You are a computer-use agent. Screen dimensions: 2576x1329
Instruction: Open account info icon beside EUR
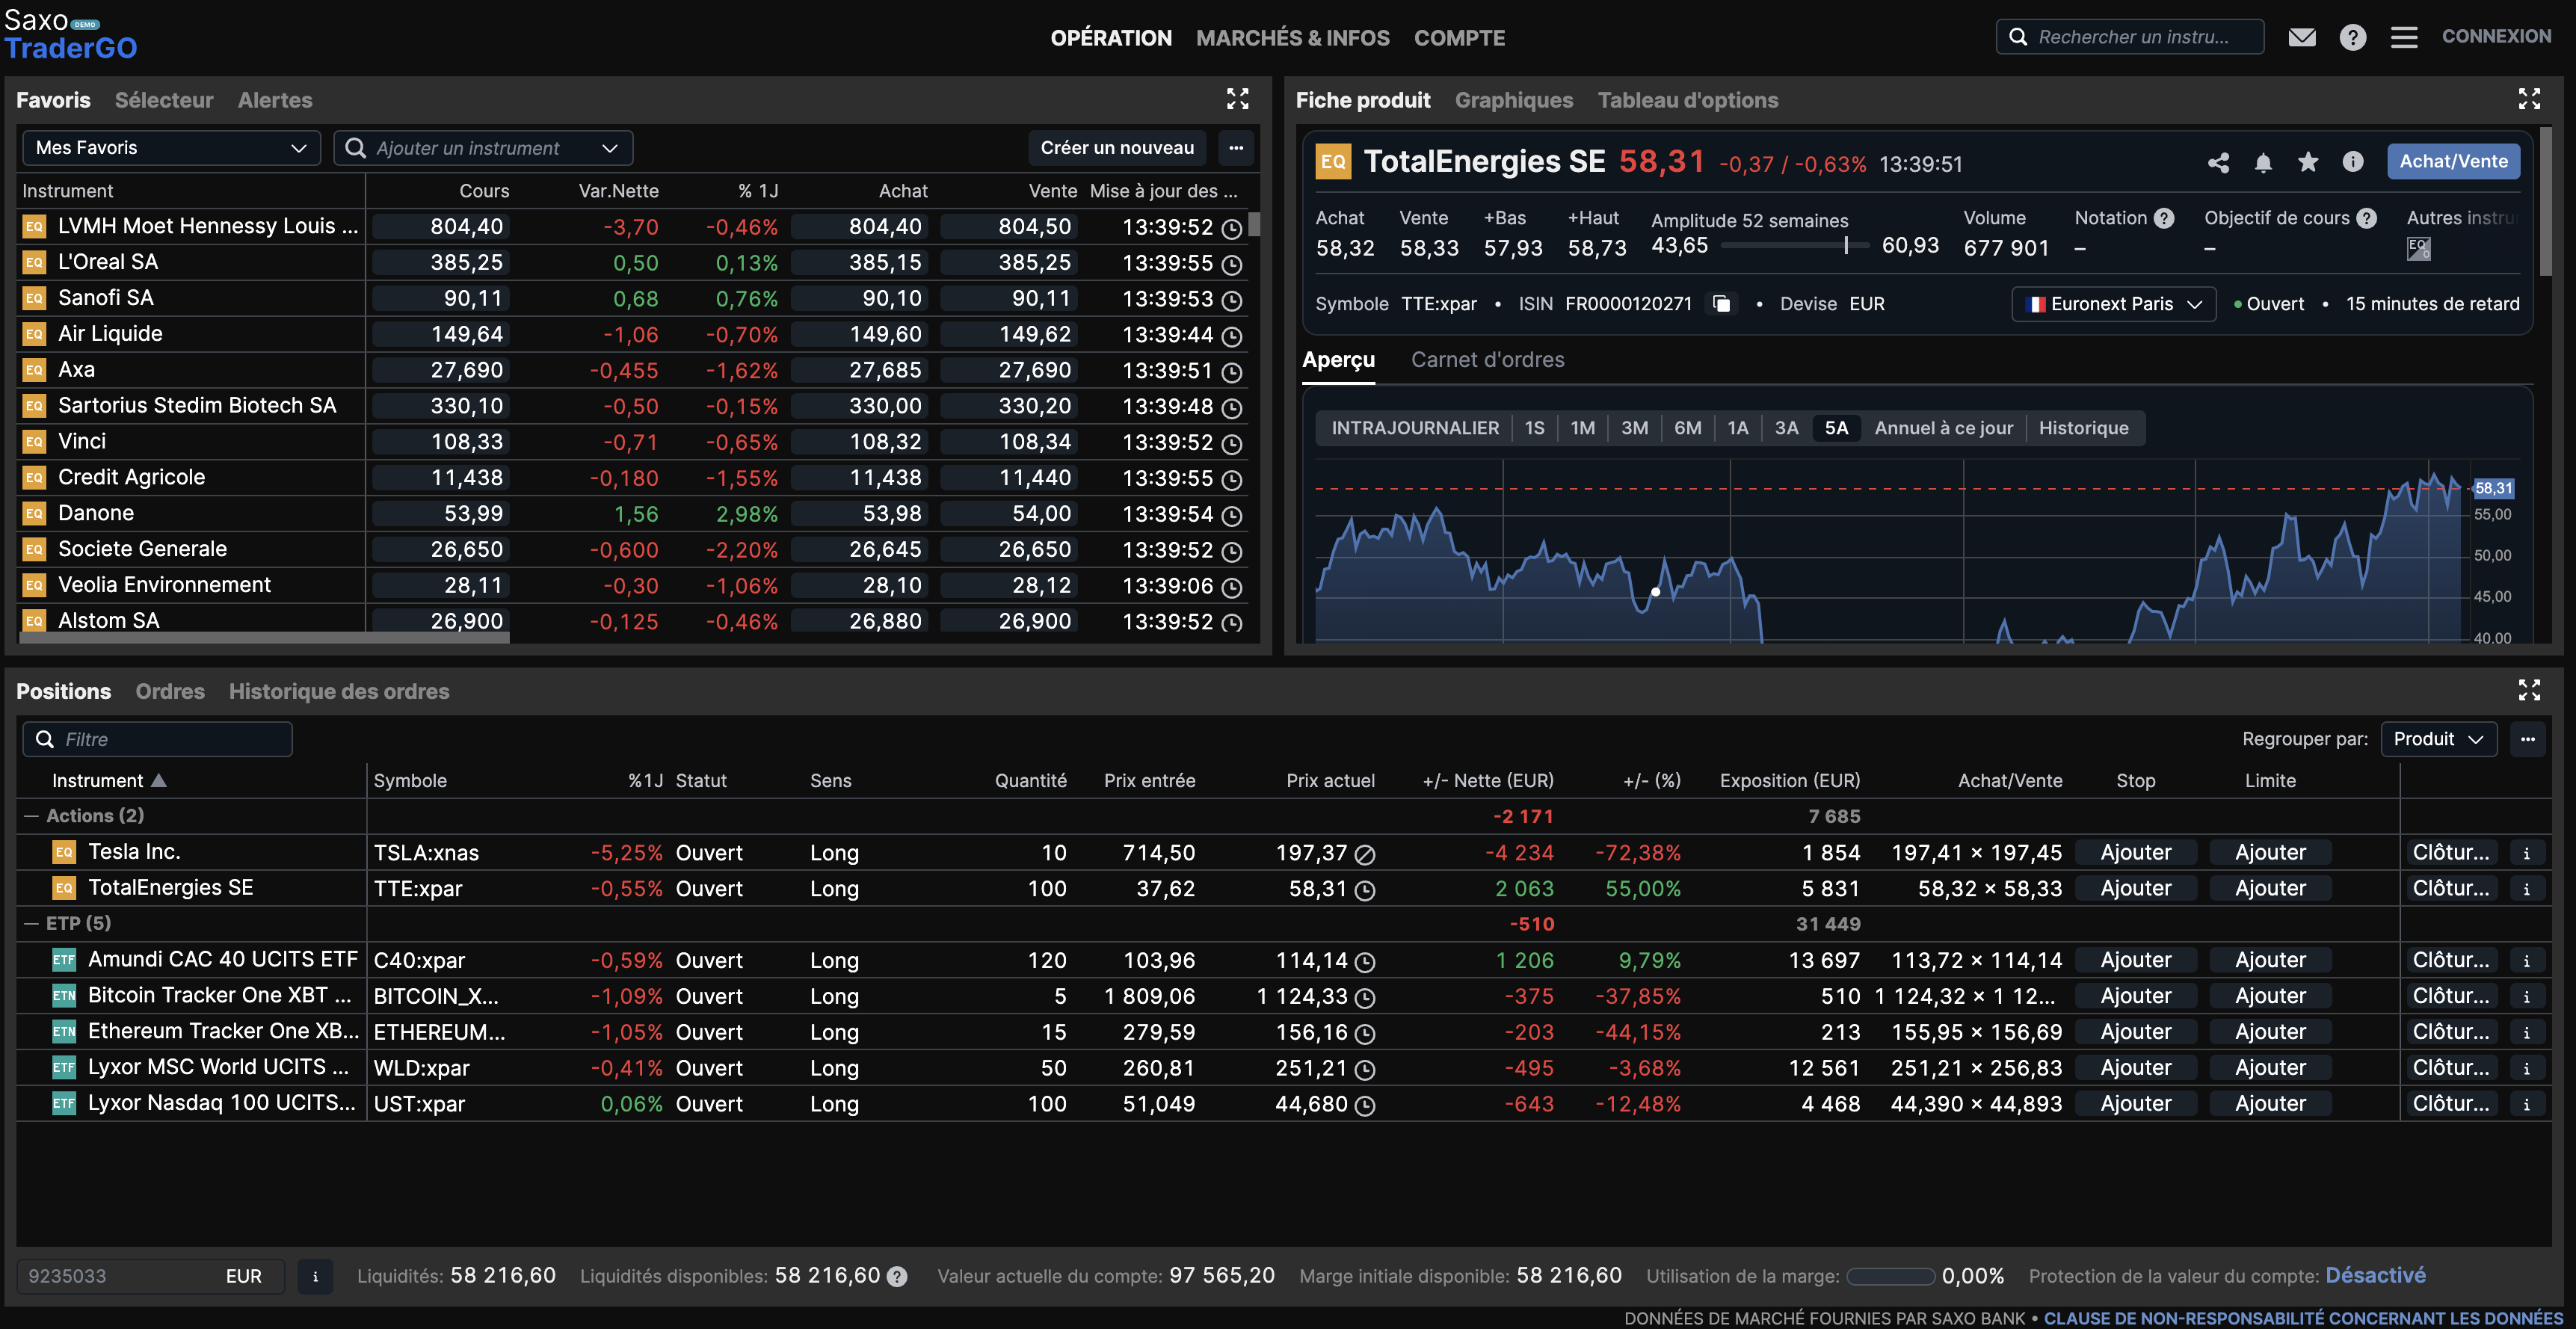click(x=315, y=1276)
